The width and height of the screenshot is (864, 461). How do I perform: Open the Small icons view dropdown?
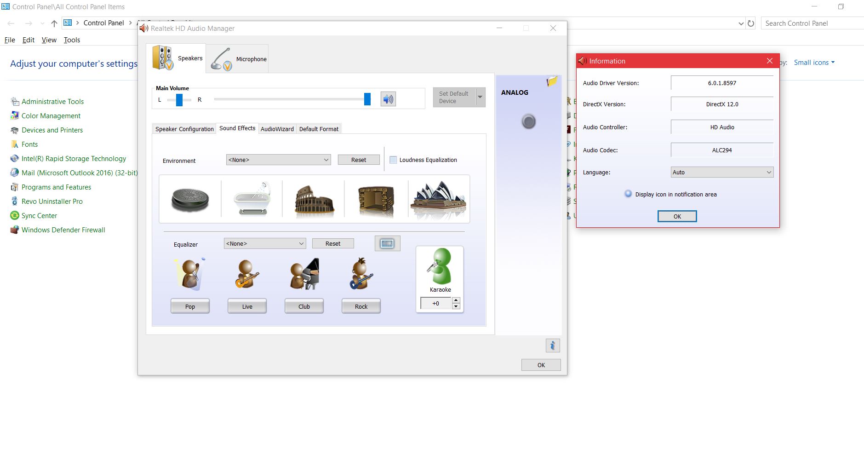pyautogui.click(x=814, y=63)
